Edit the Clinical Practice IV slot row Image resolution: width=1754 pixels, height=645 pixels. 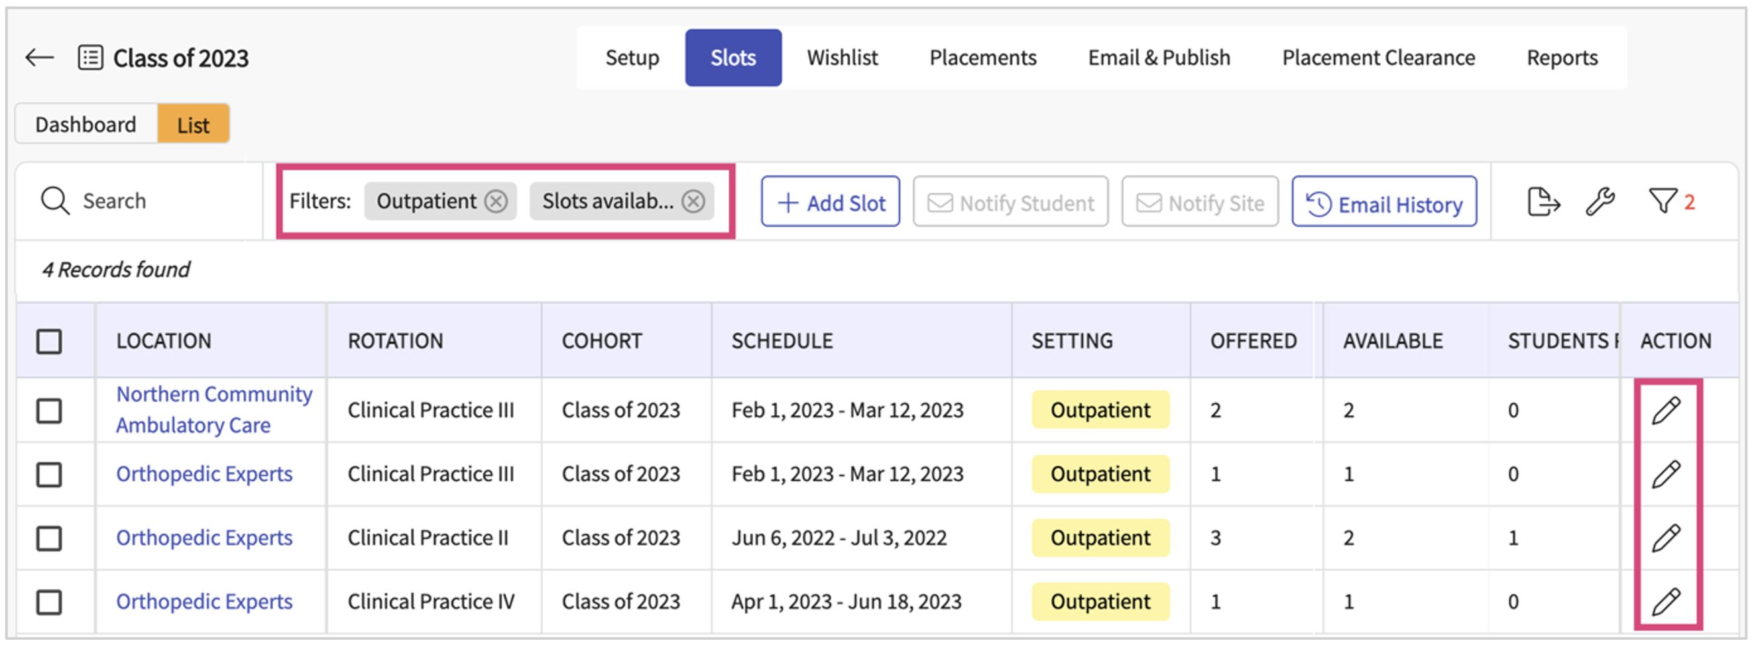point(1666,602)
